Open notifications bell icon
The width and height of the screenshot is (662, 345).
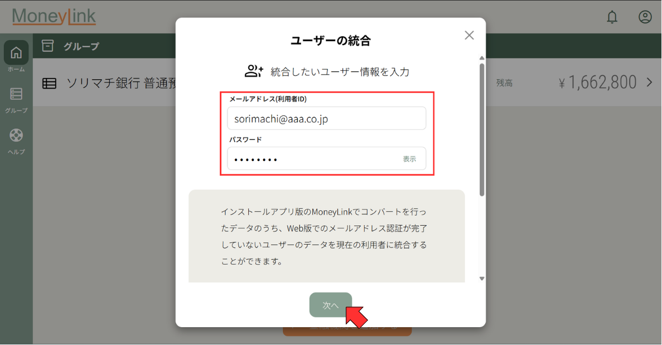coord(612,17)
